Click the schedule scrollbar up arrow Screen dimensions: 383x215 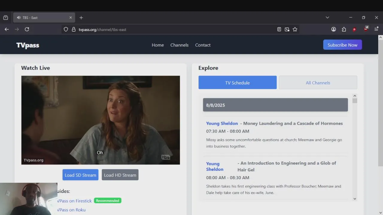coord(355,96)
